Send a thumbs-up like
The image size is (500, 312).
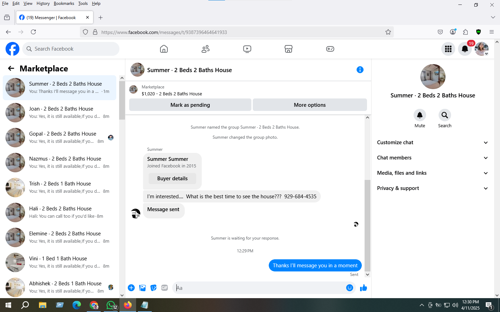pos(364,288)
